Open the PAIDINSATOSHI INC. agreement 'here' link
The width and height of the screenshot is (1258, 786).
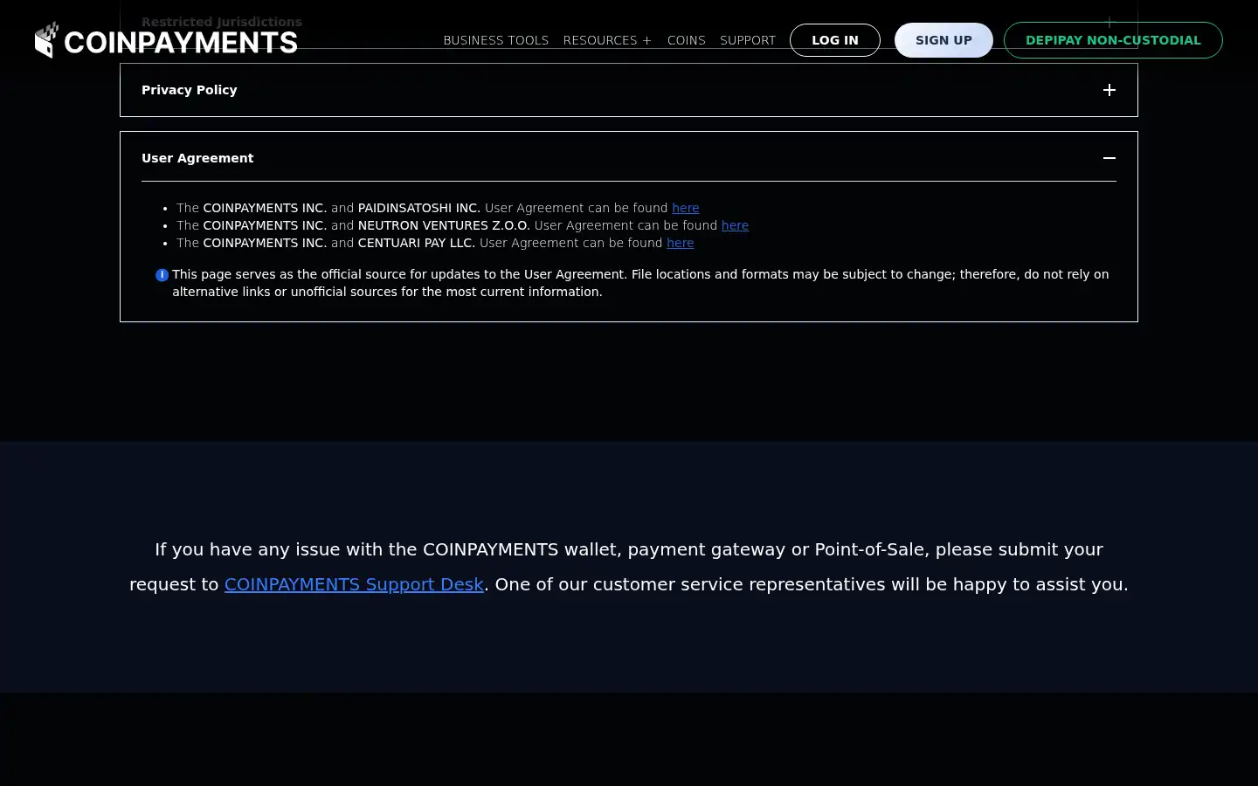(685, 208)
